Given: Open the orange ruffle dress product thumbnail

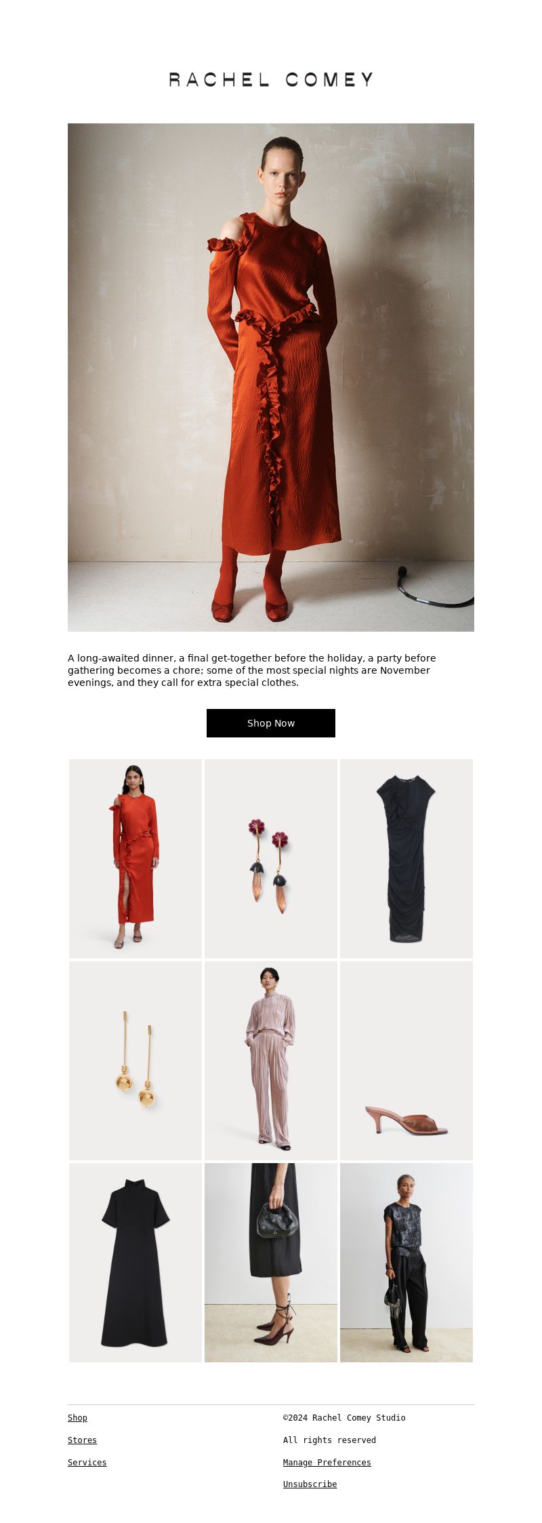Looking at the screenshot, I should click(135, 859).
